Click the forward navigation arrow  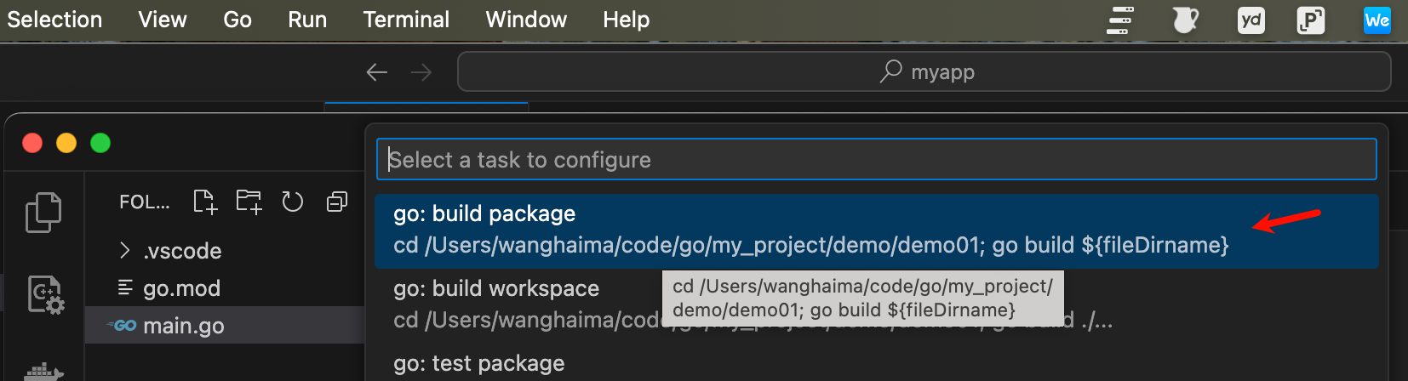421,72
